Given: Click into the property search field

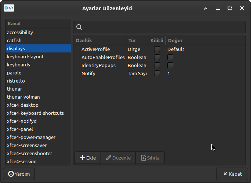Looking at the screenshot, I should [x=161, y=27].
